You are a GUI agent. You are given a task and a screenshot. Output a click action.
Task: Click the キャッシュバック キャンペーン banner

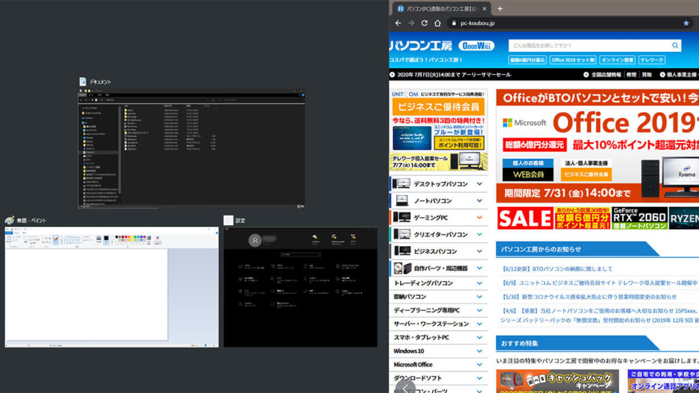pos(557,381)
